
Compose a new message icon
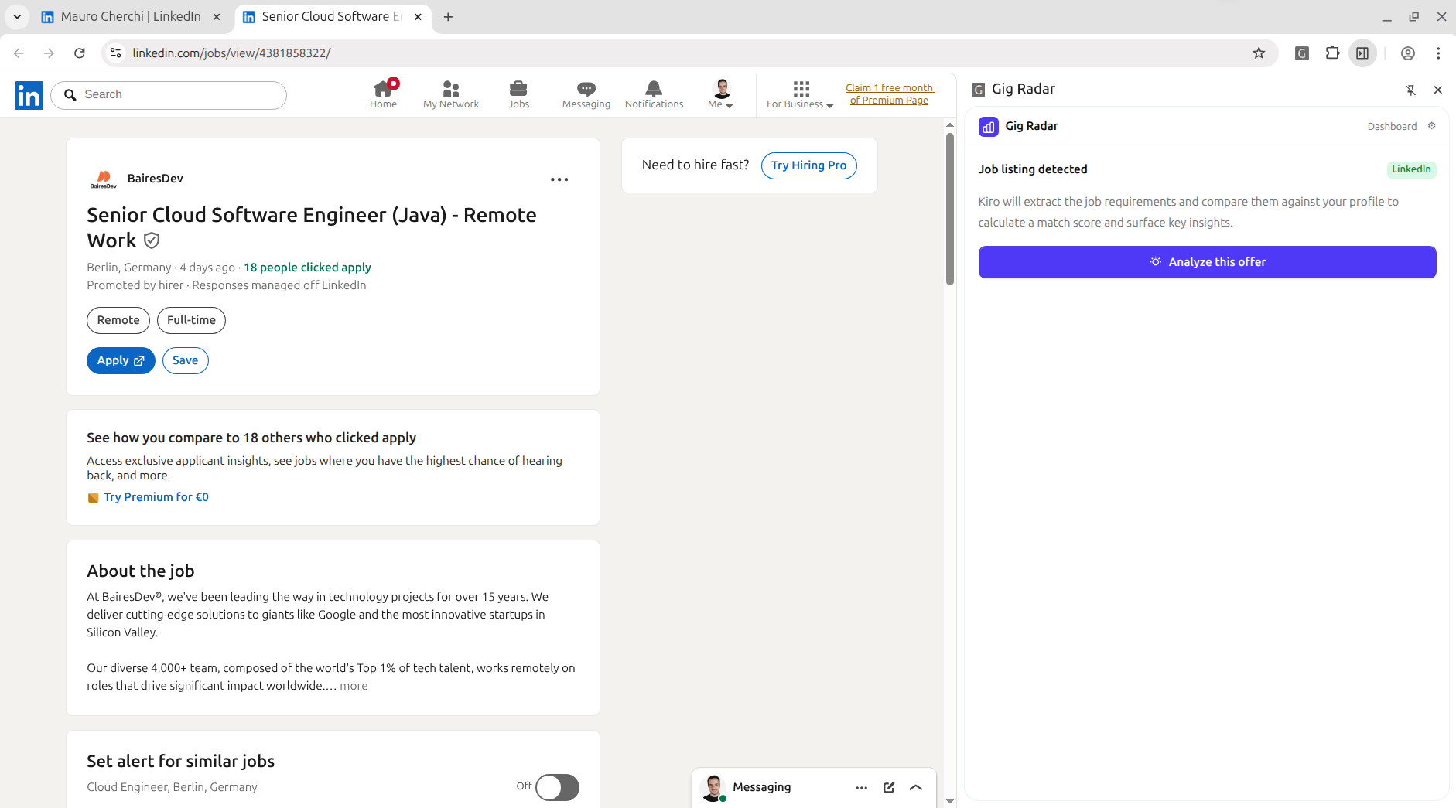point(889,787)
